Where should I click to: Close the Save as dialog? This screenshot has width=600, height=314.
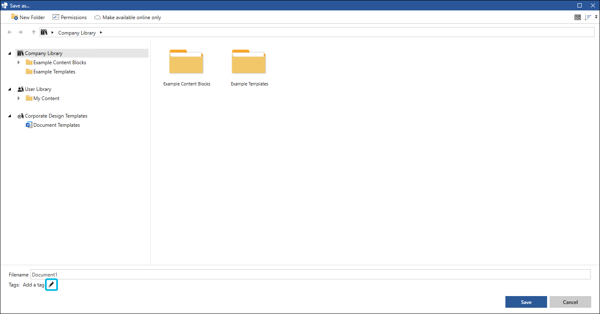pos(592,5)
